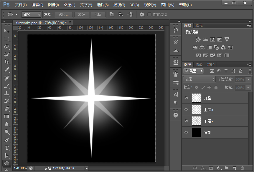The height and width of the screenshot is (172, 254).
Task: Open the Adjustments panel flyout menu
Action: tap(249, 26)
